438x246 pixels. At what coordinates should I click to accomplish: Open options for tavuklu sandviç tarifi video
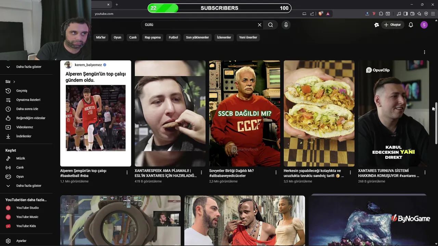point(350,173)
